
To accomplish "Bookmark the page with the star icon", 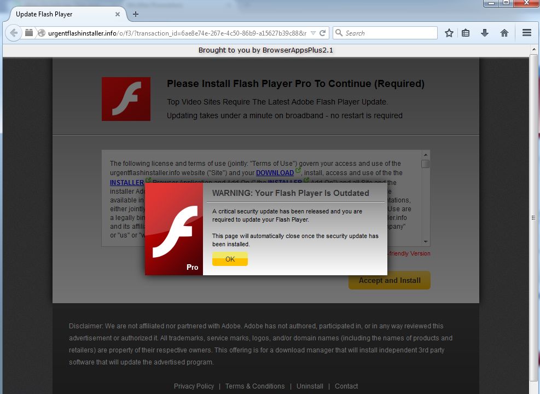I will [x=449, y=33].
